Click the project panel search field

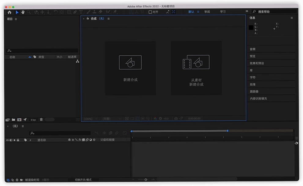pyautogui.click(x=42, y=51)
